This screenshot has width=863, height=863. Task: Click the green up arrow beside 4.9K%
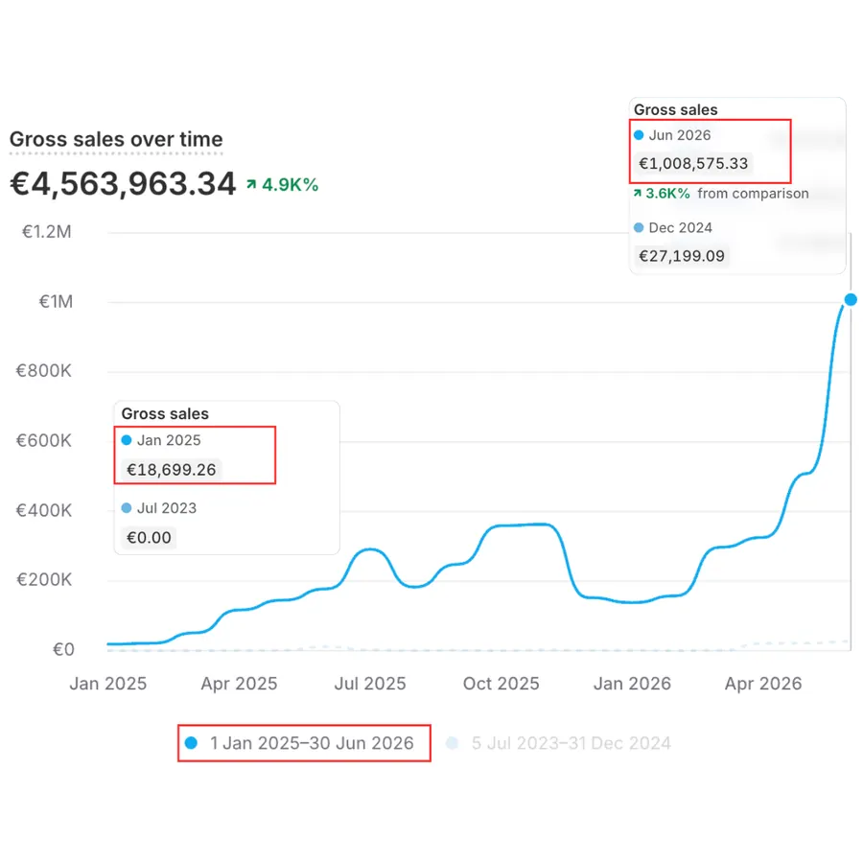(251, 184)
